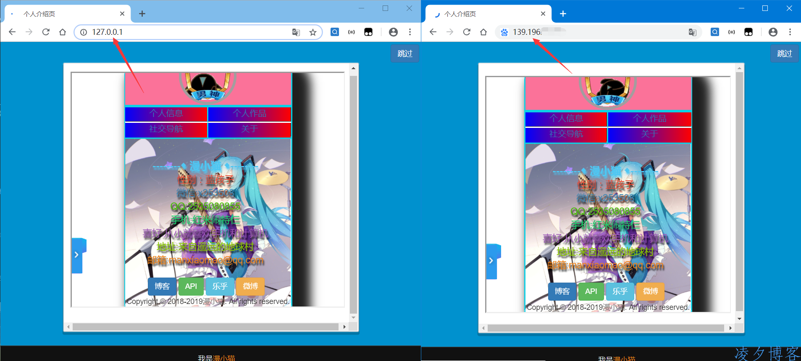Select the 个人介绍页 tab in left window

pos(68,14)
